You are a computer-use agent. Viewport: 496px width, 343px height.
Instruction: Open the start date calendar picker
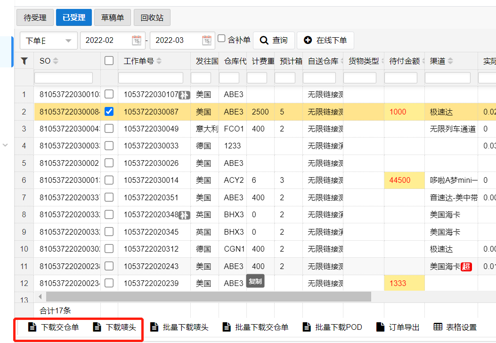click(137, 41)
